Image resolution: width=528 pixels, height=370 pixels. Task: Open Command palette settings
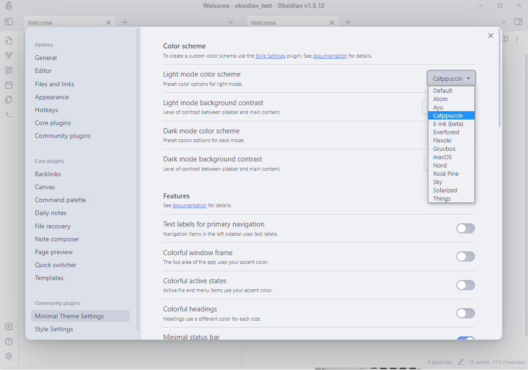[x=60, y=200]
